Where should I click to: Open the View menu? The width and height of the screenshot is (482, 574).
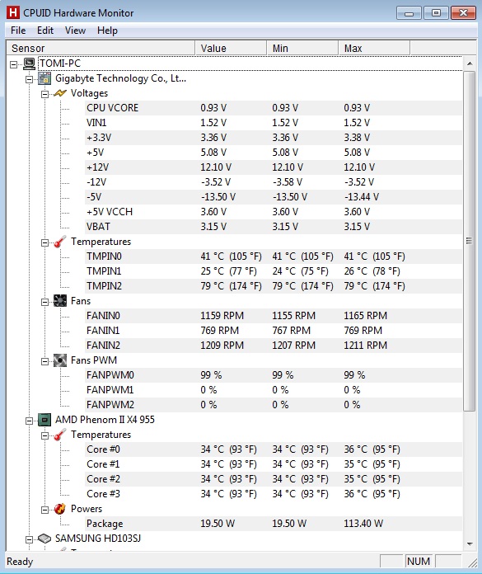[x=75, y=31]
